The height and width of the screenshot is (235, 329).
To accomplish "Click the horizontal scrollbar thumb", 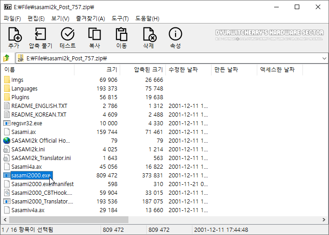I will tap(69, 219).
